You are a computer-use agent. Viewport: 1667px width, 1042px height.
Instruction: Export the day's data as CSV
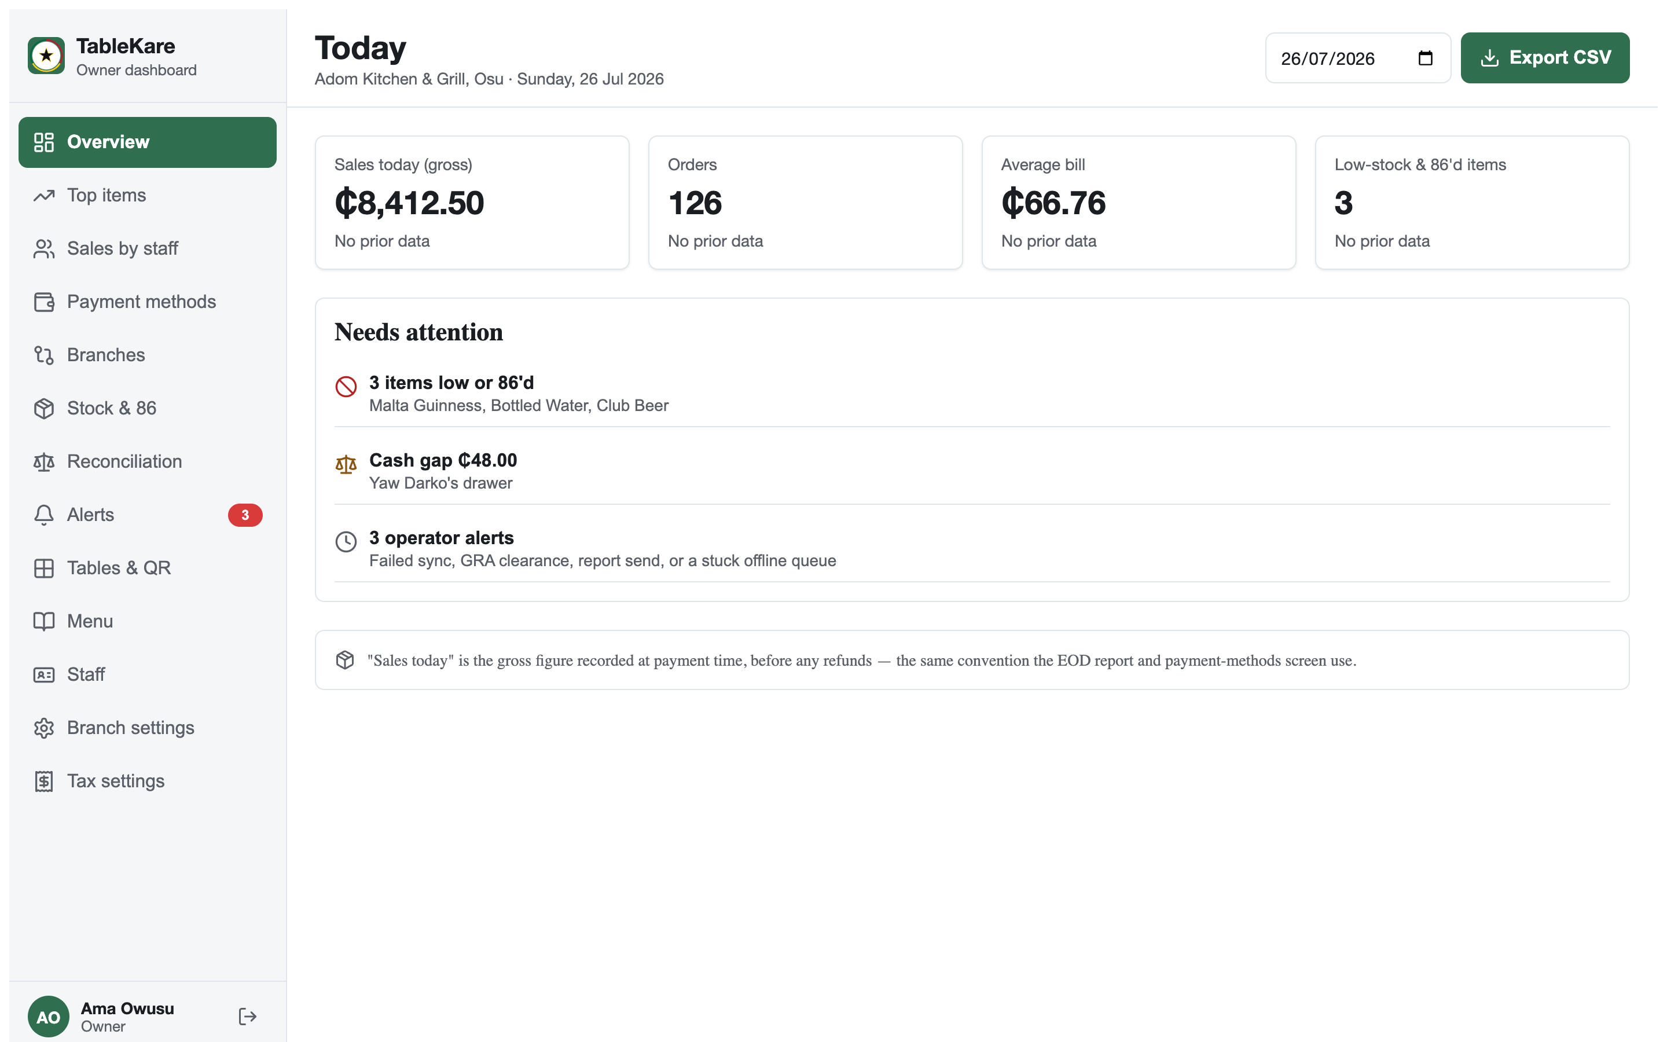tap(1544, 58)
